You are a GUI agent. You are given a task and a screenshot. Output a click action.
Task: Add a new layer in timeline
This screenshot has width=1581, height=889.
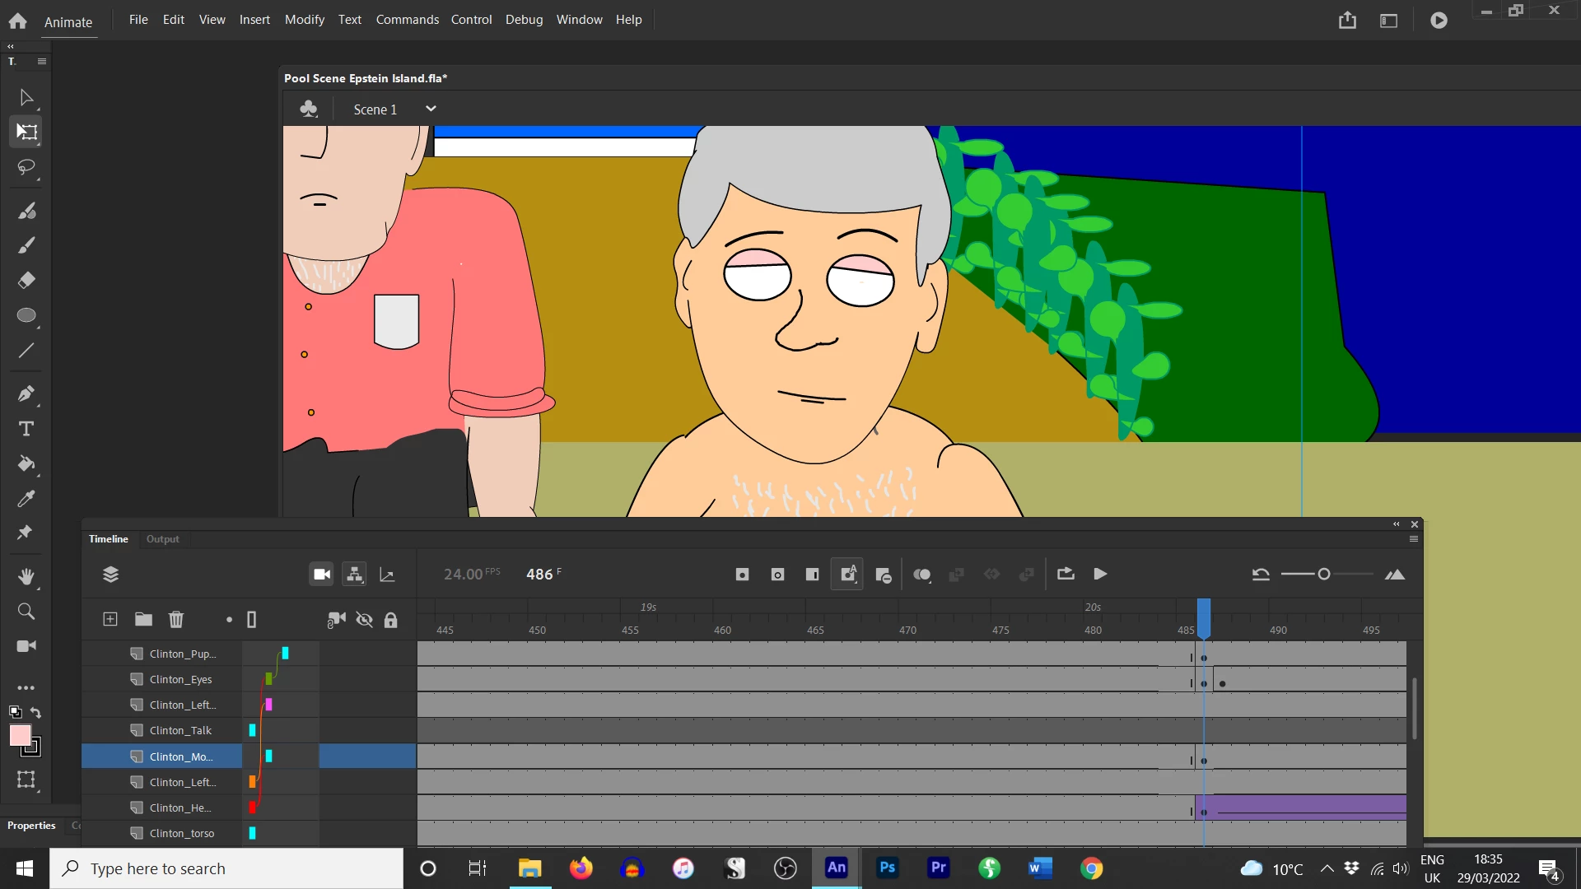(110, 620)
